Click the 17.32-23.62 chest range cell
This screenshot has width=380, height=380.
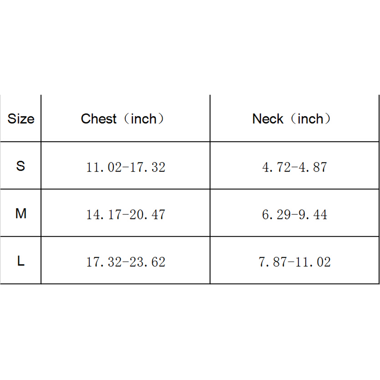(126, 262)
